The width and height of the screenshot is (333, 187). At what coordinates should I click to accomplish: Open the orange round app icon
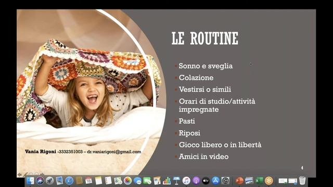click(x=268, y=181)
